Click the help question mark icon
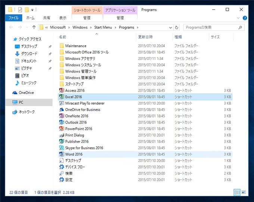The height and width of the screenshot is (202, 254). tap(245, 18)
